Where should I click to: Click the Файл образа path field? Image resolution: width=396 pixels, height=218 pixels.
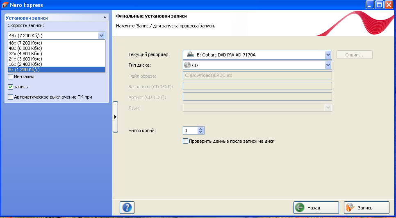pos(257,75)
